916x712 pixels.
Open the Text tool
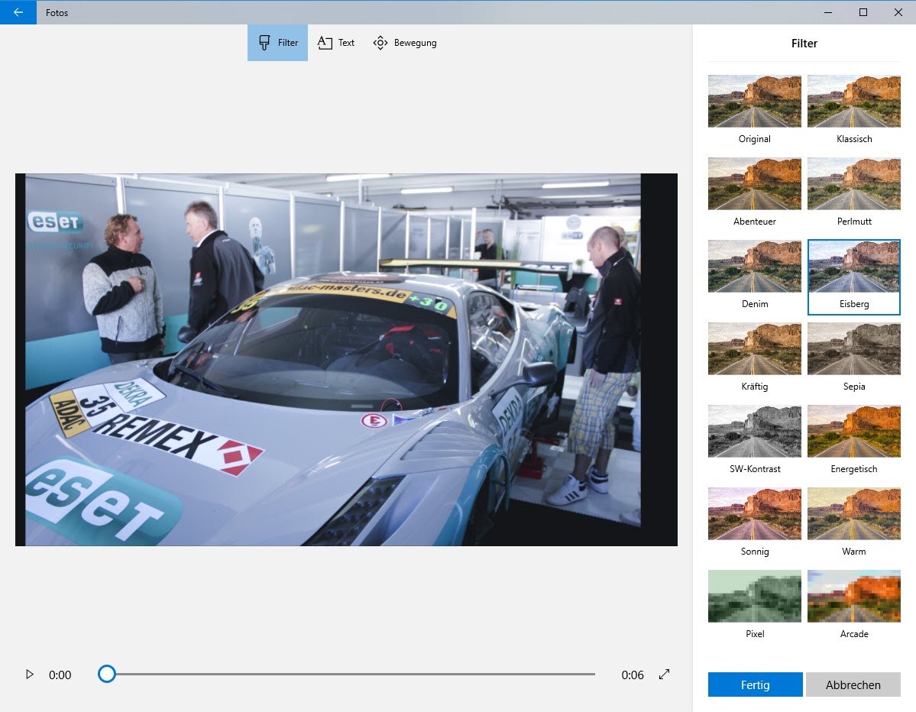click(336, 43)
